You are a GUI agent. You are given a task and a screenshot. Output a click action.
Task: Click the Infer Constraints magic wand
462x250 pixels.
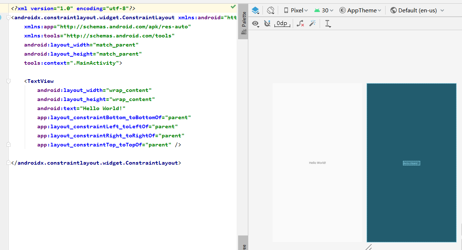[x=312, y=24]
